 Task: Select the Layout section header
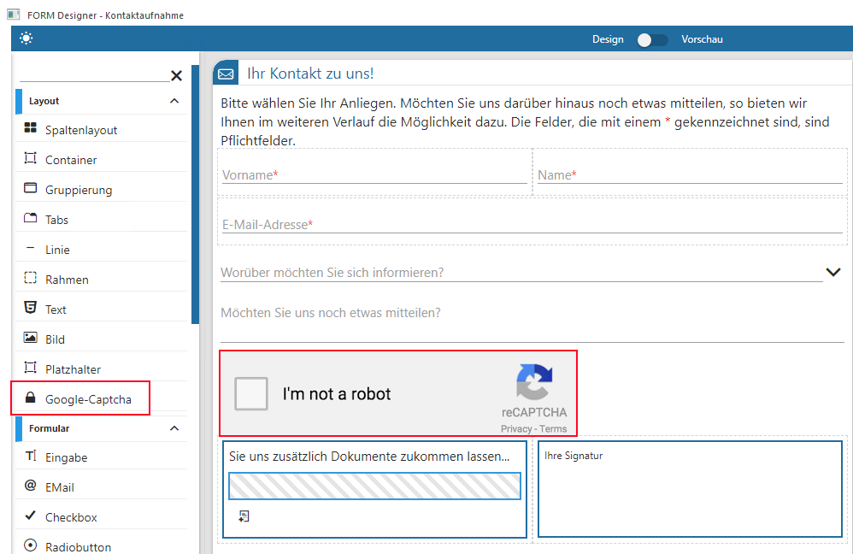[x=101, y=101]
